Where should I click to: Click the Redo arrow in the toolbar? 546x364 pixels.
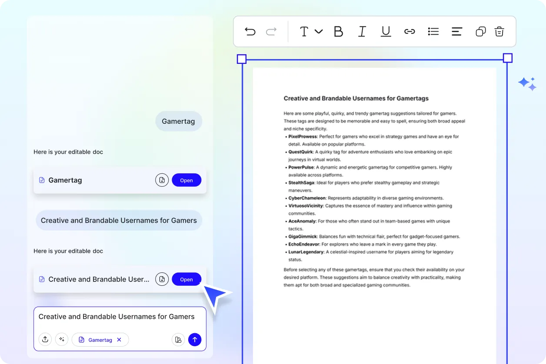click(271, 31)
